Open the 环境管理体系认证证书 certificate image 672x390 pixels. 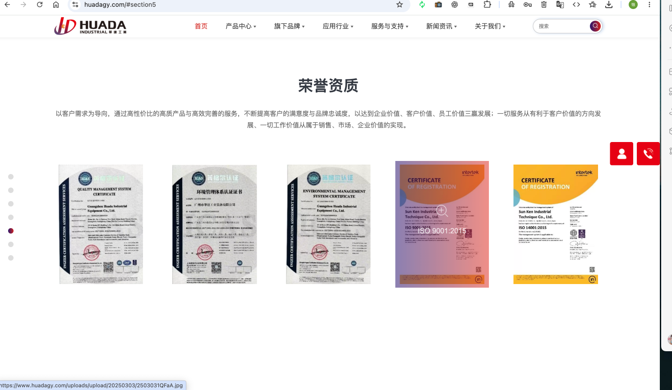click(x=215, y=224)
